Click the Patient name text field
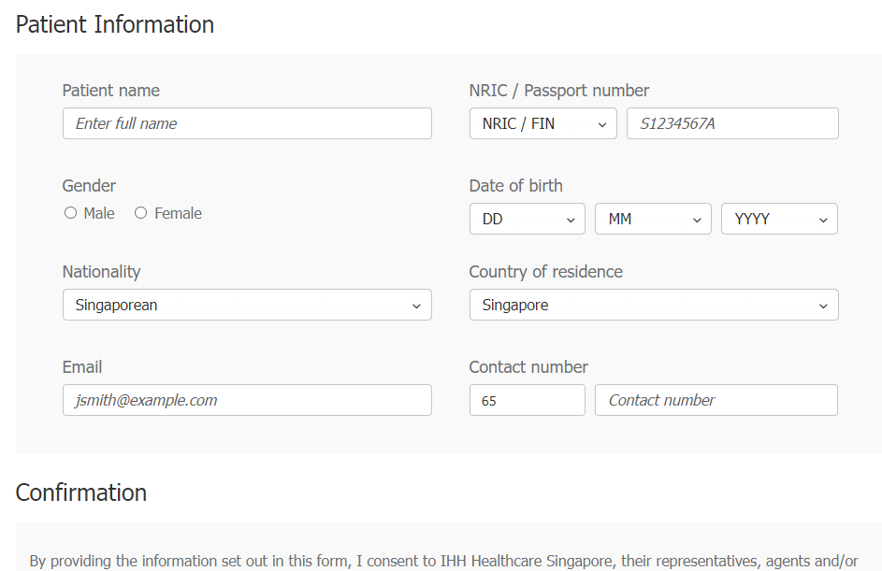Image resolution: width=882 pixels, height=571 pixels. click(x=247, y=123)
